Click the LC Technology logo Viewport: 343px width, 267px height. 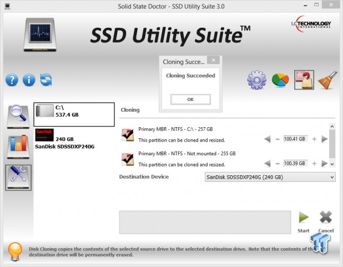pyautogui.click(x=311, y=24)
